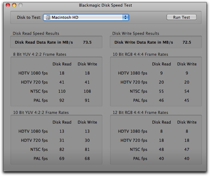The width and height of the screenshot is (210, 176).
Task: Click HDTV 1080 fps label in 10 Bit YUV
Action: (33, 131)
